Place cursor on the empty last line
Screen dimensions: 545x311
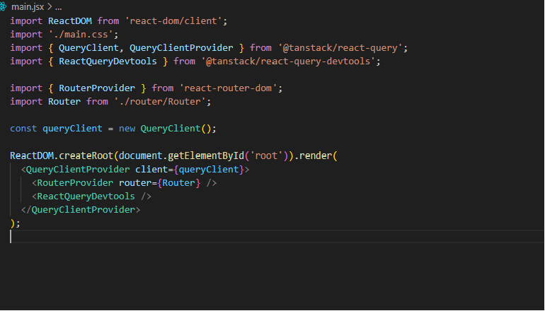(277, 236)
